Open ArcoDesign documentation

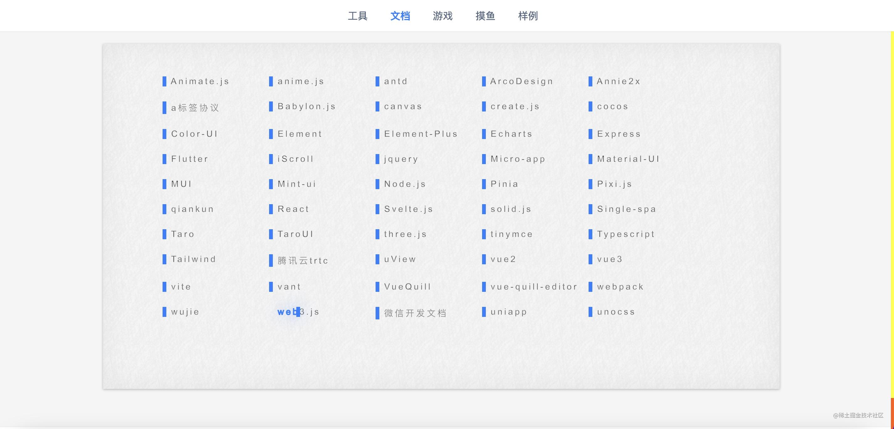[522, 81]
